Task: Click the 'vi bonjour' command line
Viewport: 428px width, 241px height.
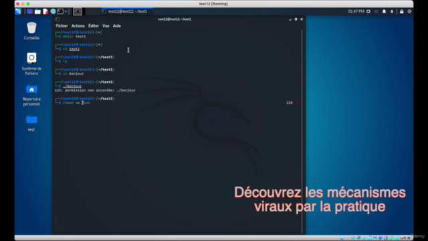Action: pyautogui.click(x=73, y=74)
